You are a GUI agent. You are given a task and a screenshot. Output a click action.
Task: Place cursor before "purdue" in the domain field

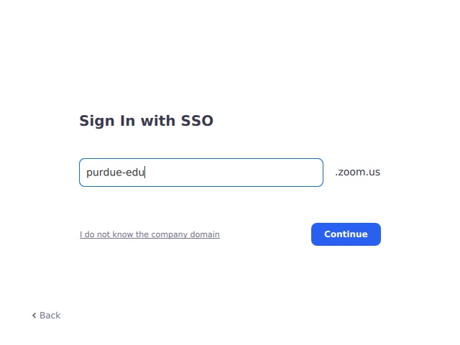coord(86,172)
